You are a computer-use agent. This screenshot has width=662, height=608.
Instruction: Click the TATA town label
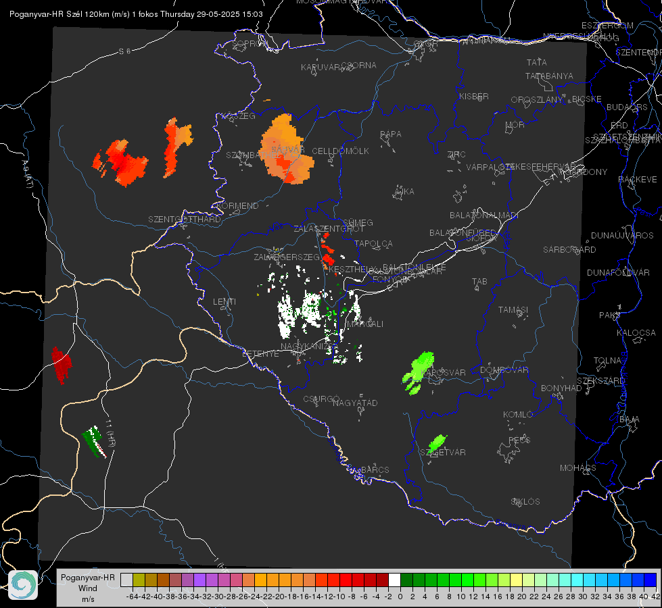[x=537, y=62]
